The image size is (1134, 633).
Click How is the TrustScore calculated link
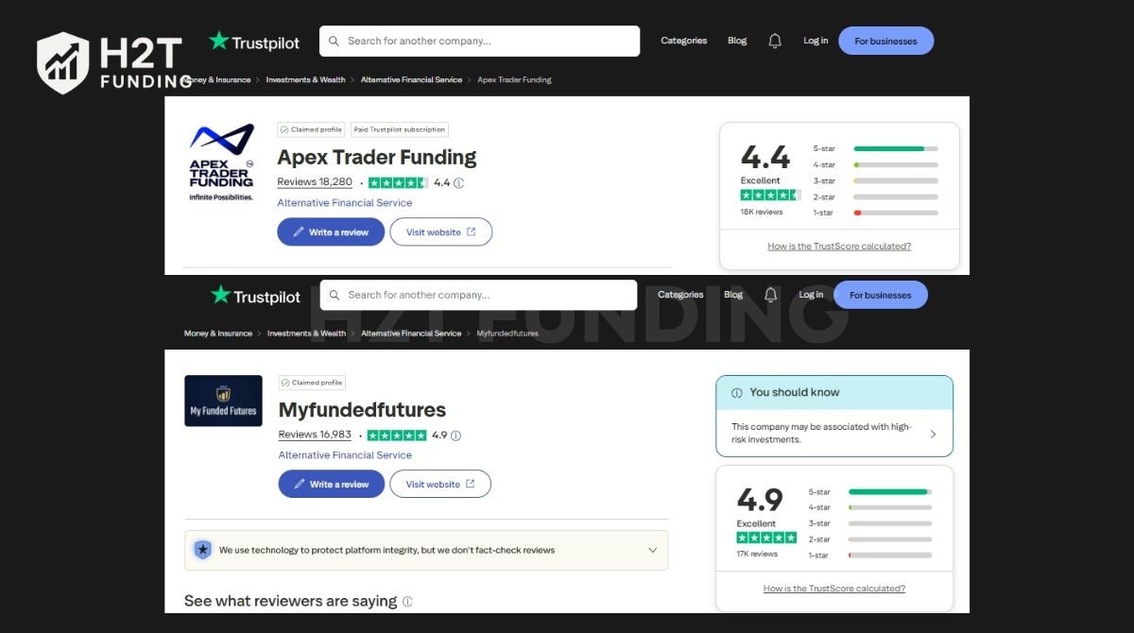839,246
